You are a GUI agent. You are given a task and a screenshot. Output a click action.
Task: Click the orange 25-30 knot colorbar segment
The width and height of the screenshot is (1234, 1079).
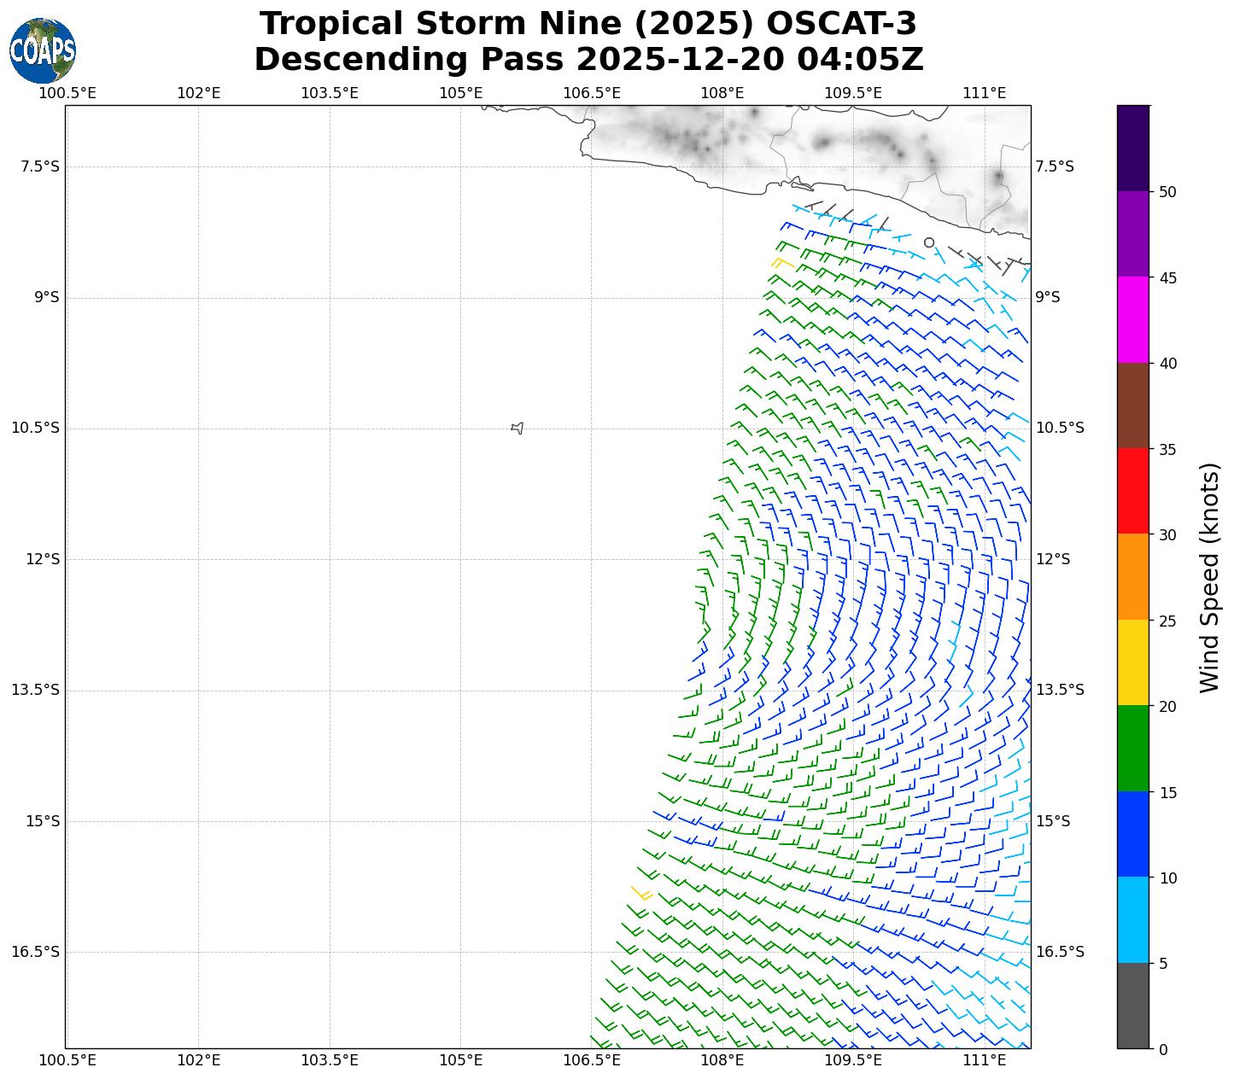pos(1133,576)
